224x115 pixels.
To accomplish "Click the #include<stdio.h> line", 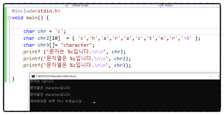I will (36, 11).
